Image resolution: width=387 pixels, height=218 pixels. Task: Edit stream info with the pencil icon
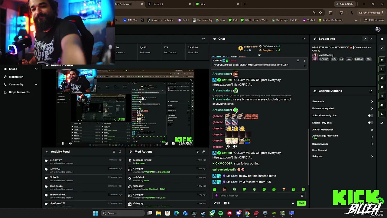coord(365,39)
